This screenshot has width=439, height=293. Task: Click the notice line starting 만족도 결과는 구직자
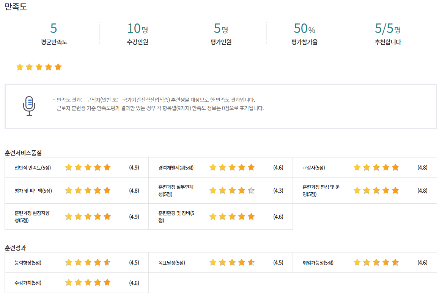[154, 100]
